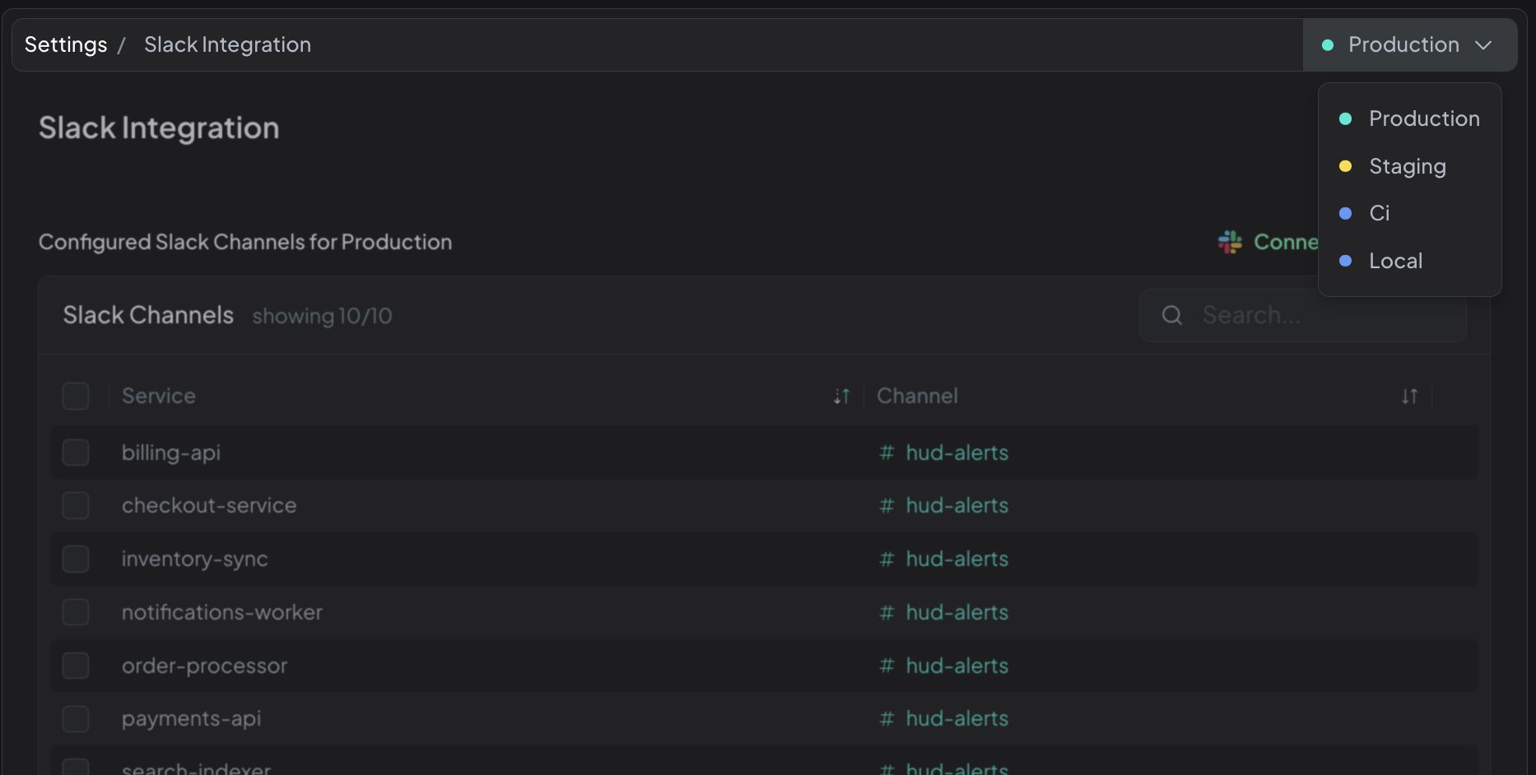This screenshot has width=1536, height=775.
Task: Click the hash icon beside billing-api's channel
Action: pos(886,452)
